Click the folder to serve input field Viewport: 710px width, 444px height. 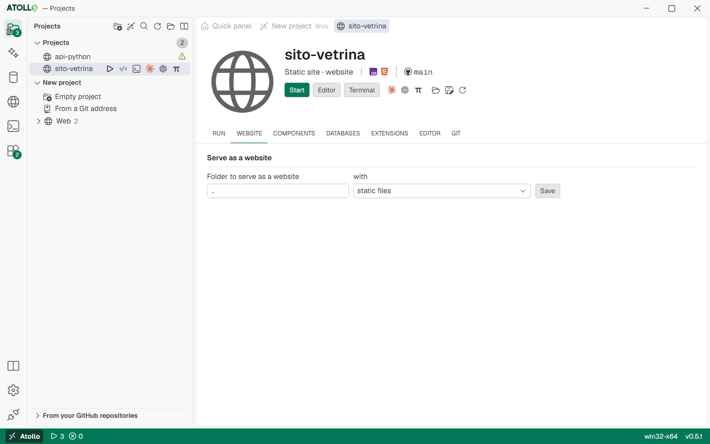(x=278, y=191)
